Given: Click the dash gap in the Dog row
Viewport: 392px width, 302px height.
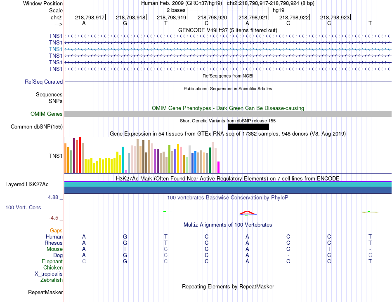Looking at the screenshot, I should (288, 255).
